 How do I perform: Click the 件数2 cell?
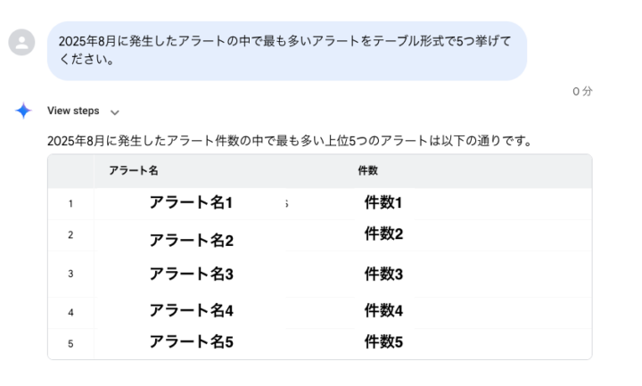[x=383, y=234]
